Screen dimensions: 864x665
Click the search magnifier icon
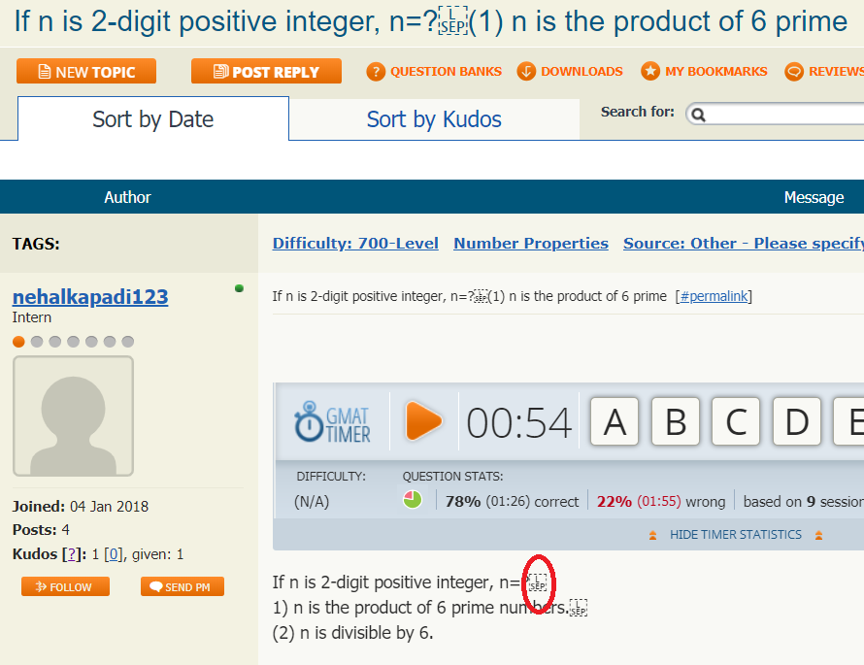click(x=698, y=115)
